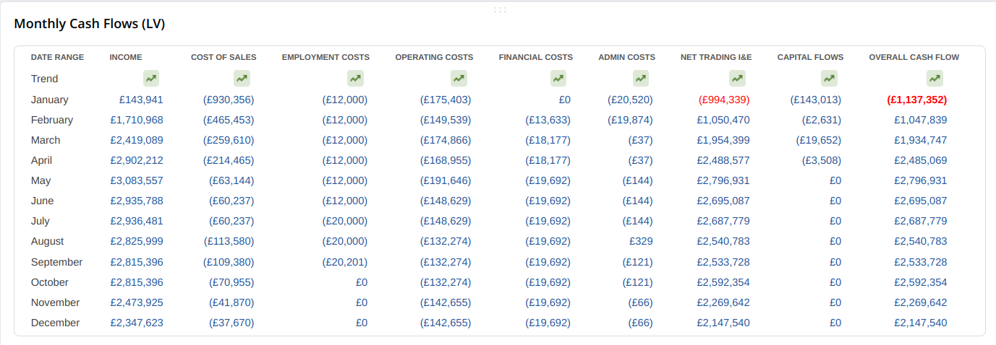Click the Net Trading I&E trend icon
996x345 pixels.
[737, 78]
